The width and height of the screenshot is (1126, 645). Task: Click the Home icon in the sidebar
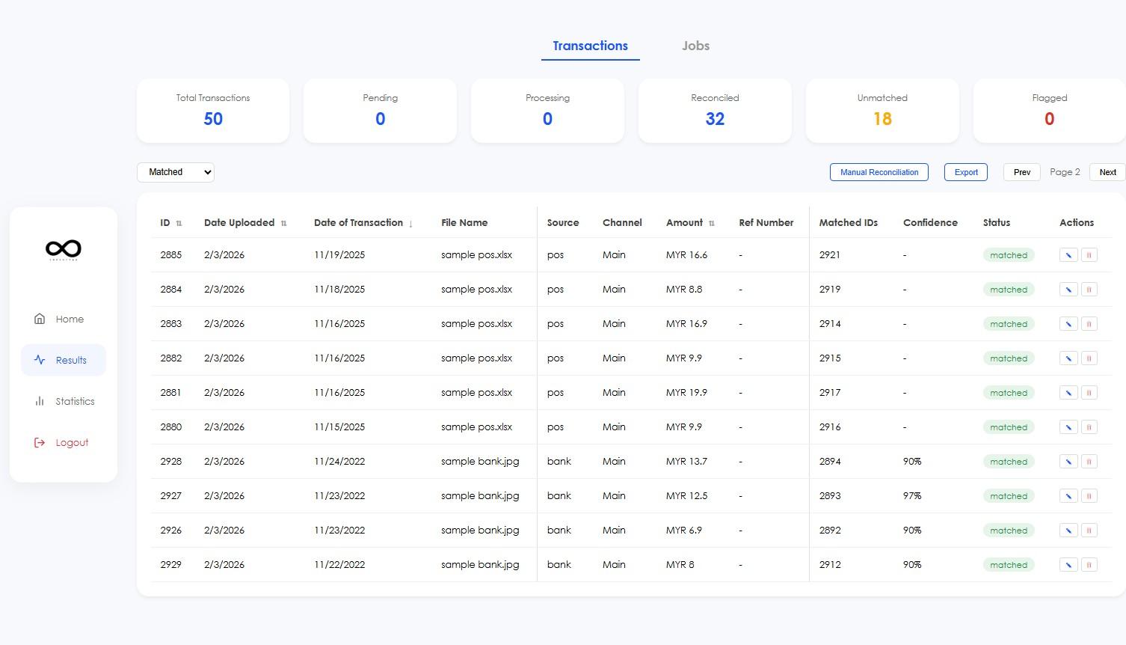[x=40, y=318]
